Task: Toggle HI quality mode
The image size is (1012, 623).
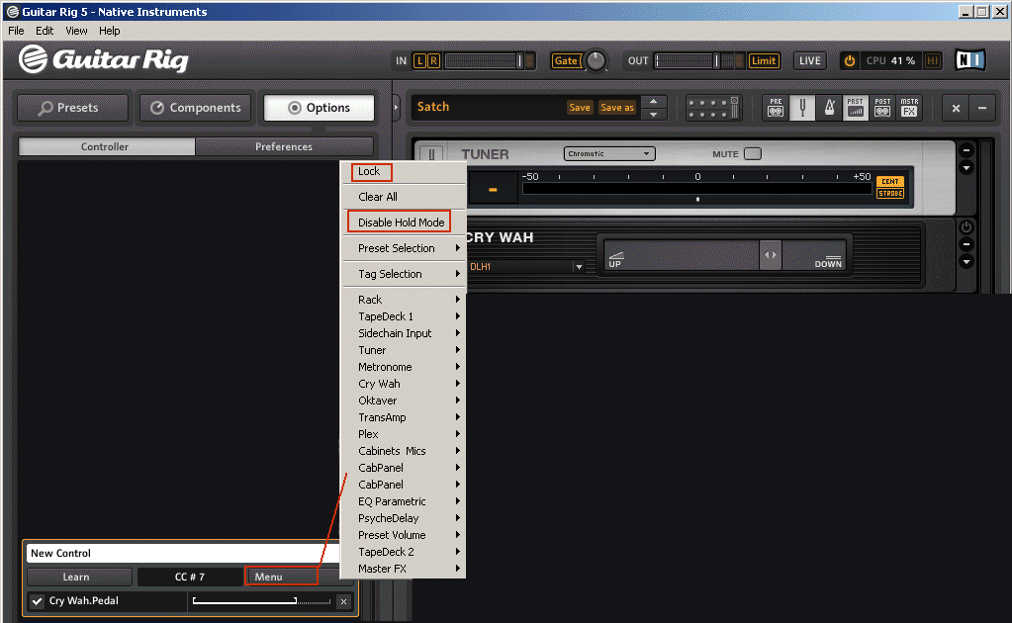Action: [932, 60]
